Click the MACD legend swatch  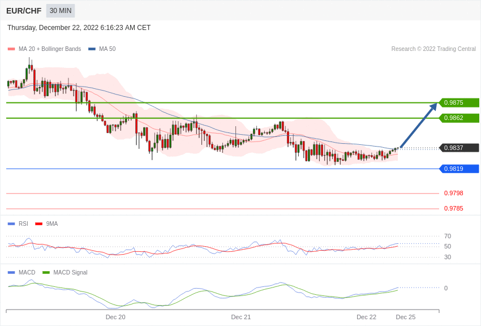(11, 273)
